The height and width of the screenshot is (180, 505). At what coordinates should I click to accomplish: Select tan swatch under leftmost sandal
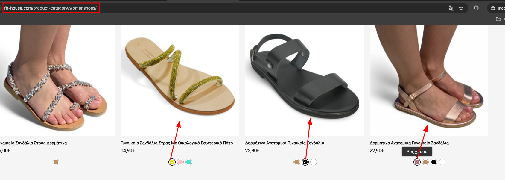(56, 162)
